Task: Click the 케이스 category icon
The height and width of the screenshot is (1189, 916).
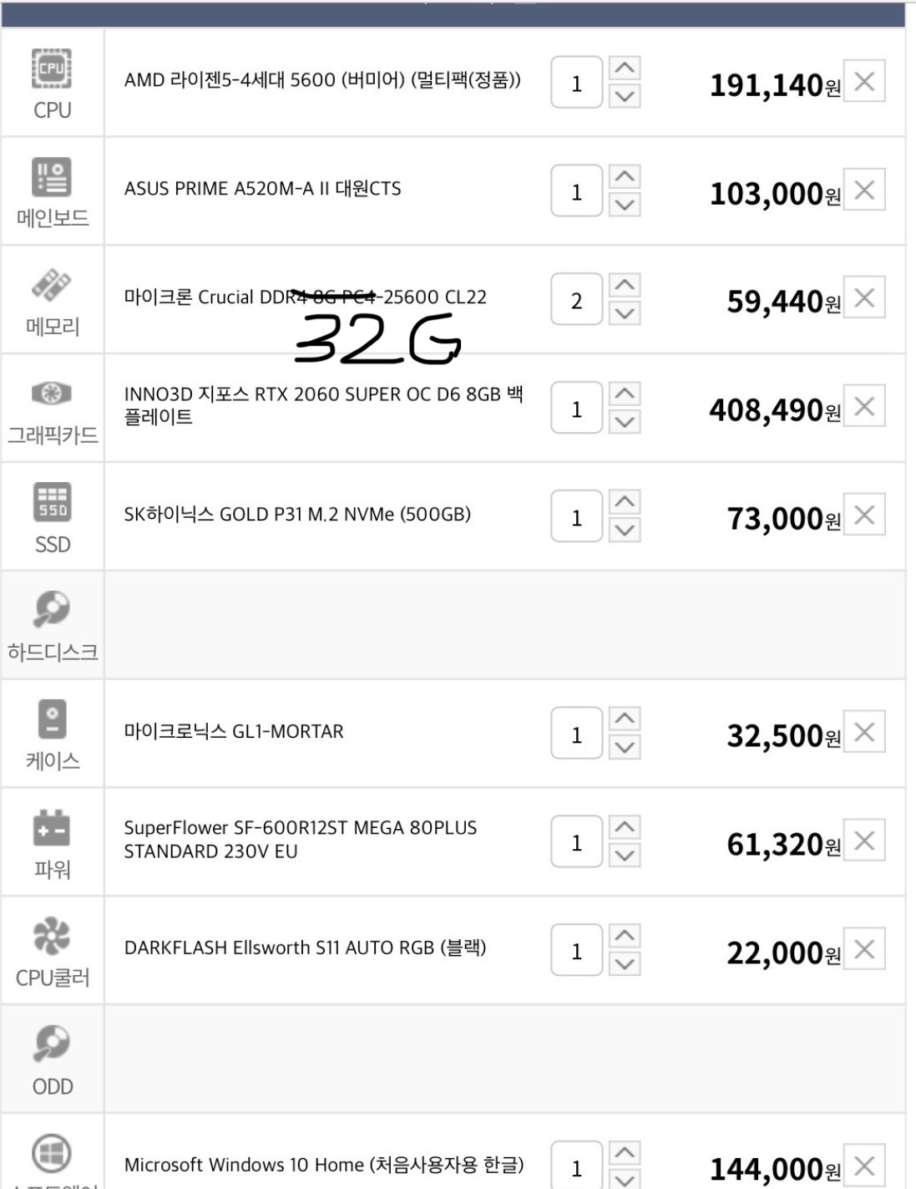Action: coord(52,719)
